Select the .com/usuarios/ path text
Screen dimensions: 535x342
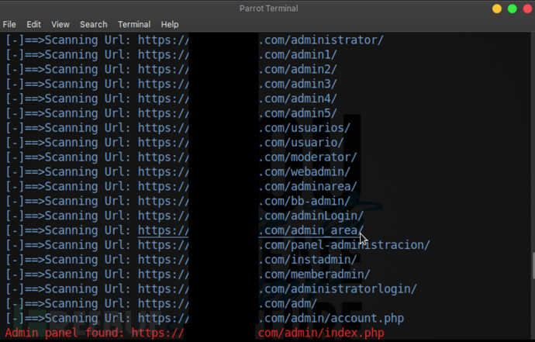(305, 128)
